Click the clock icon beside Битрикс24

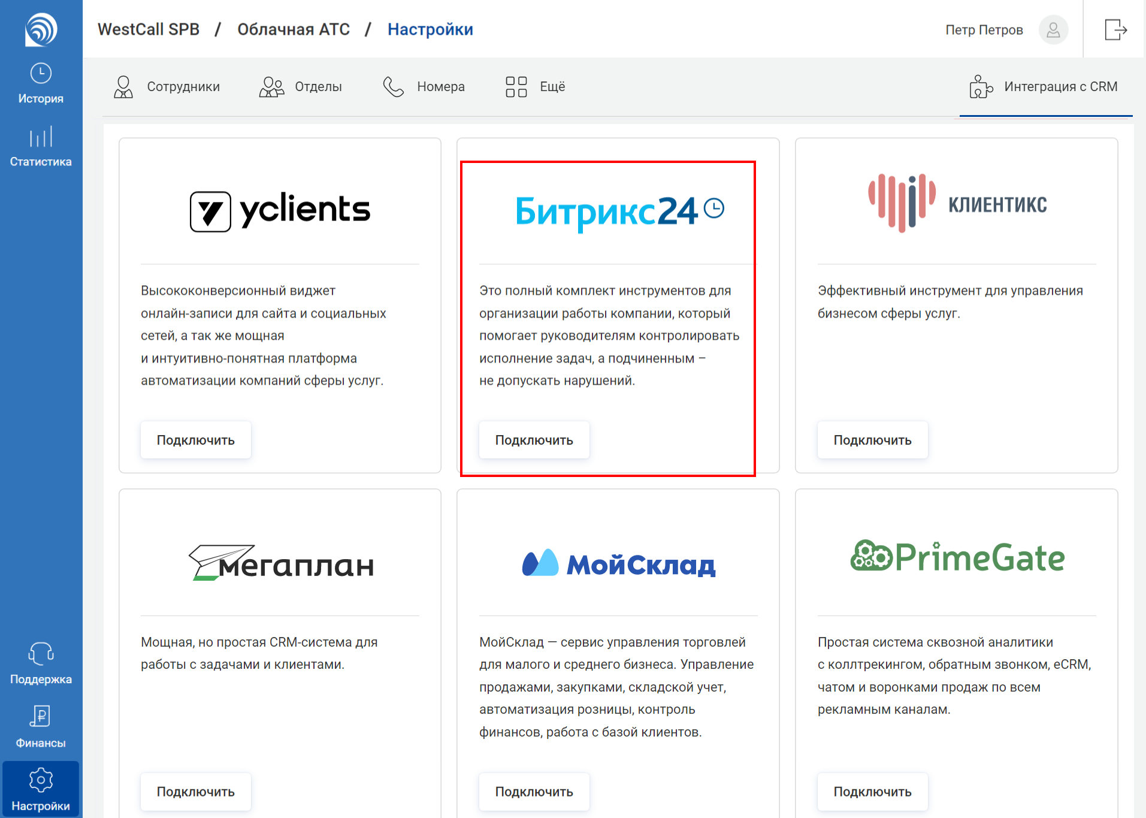pyautogui.click(x=714, y=208)
